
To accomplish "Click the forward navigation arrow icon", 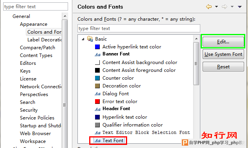I will click(225, 7).
